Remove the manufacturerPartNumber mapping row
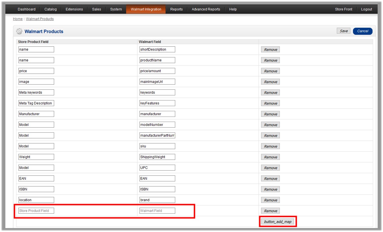This screenshot has width=383, height=232. [x=271, y=135]
